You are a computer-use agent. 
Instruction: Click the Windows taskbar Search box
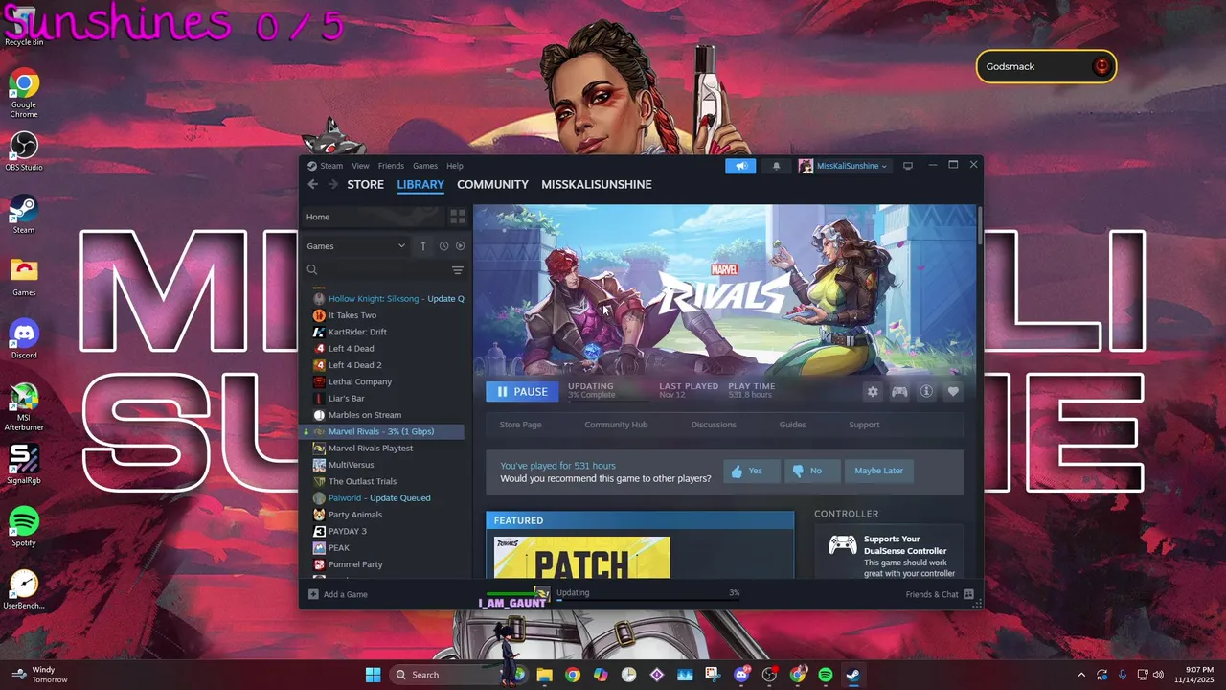(444, 675)
